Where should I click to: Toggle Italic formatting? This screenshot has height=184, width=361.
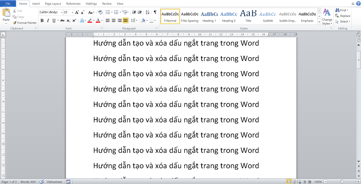pos(48,21)
